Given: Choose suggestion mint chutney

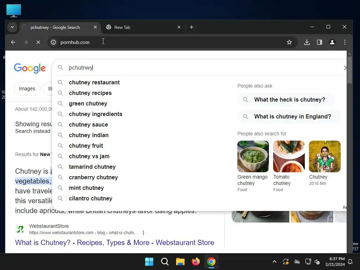Looking at the screenshot, I should (x=86, y=188).
